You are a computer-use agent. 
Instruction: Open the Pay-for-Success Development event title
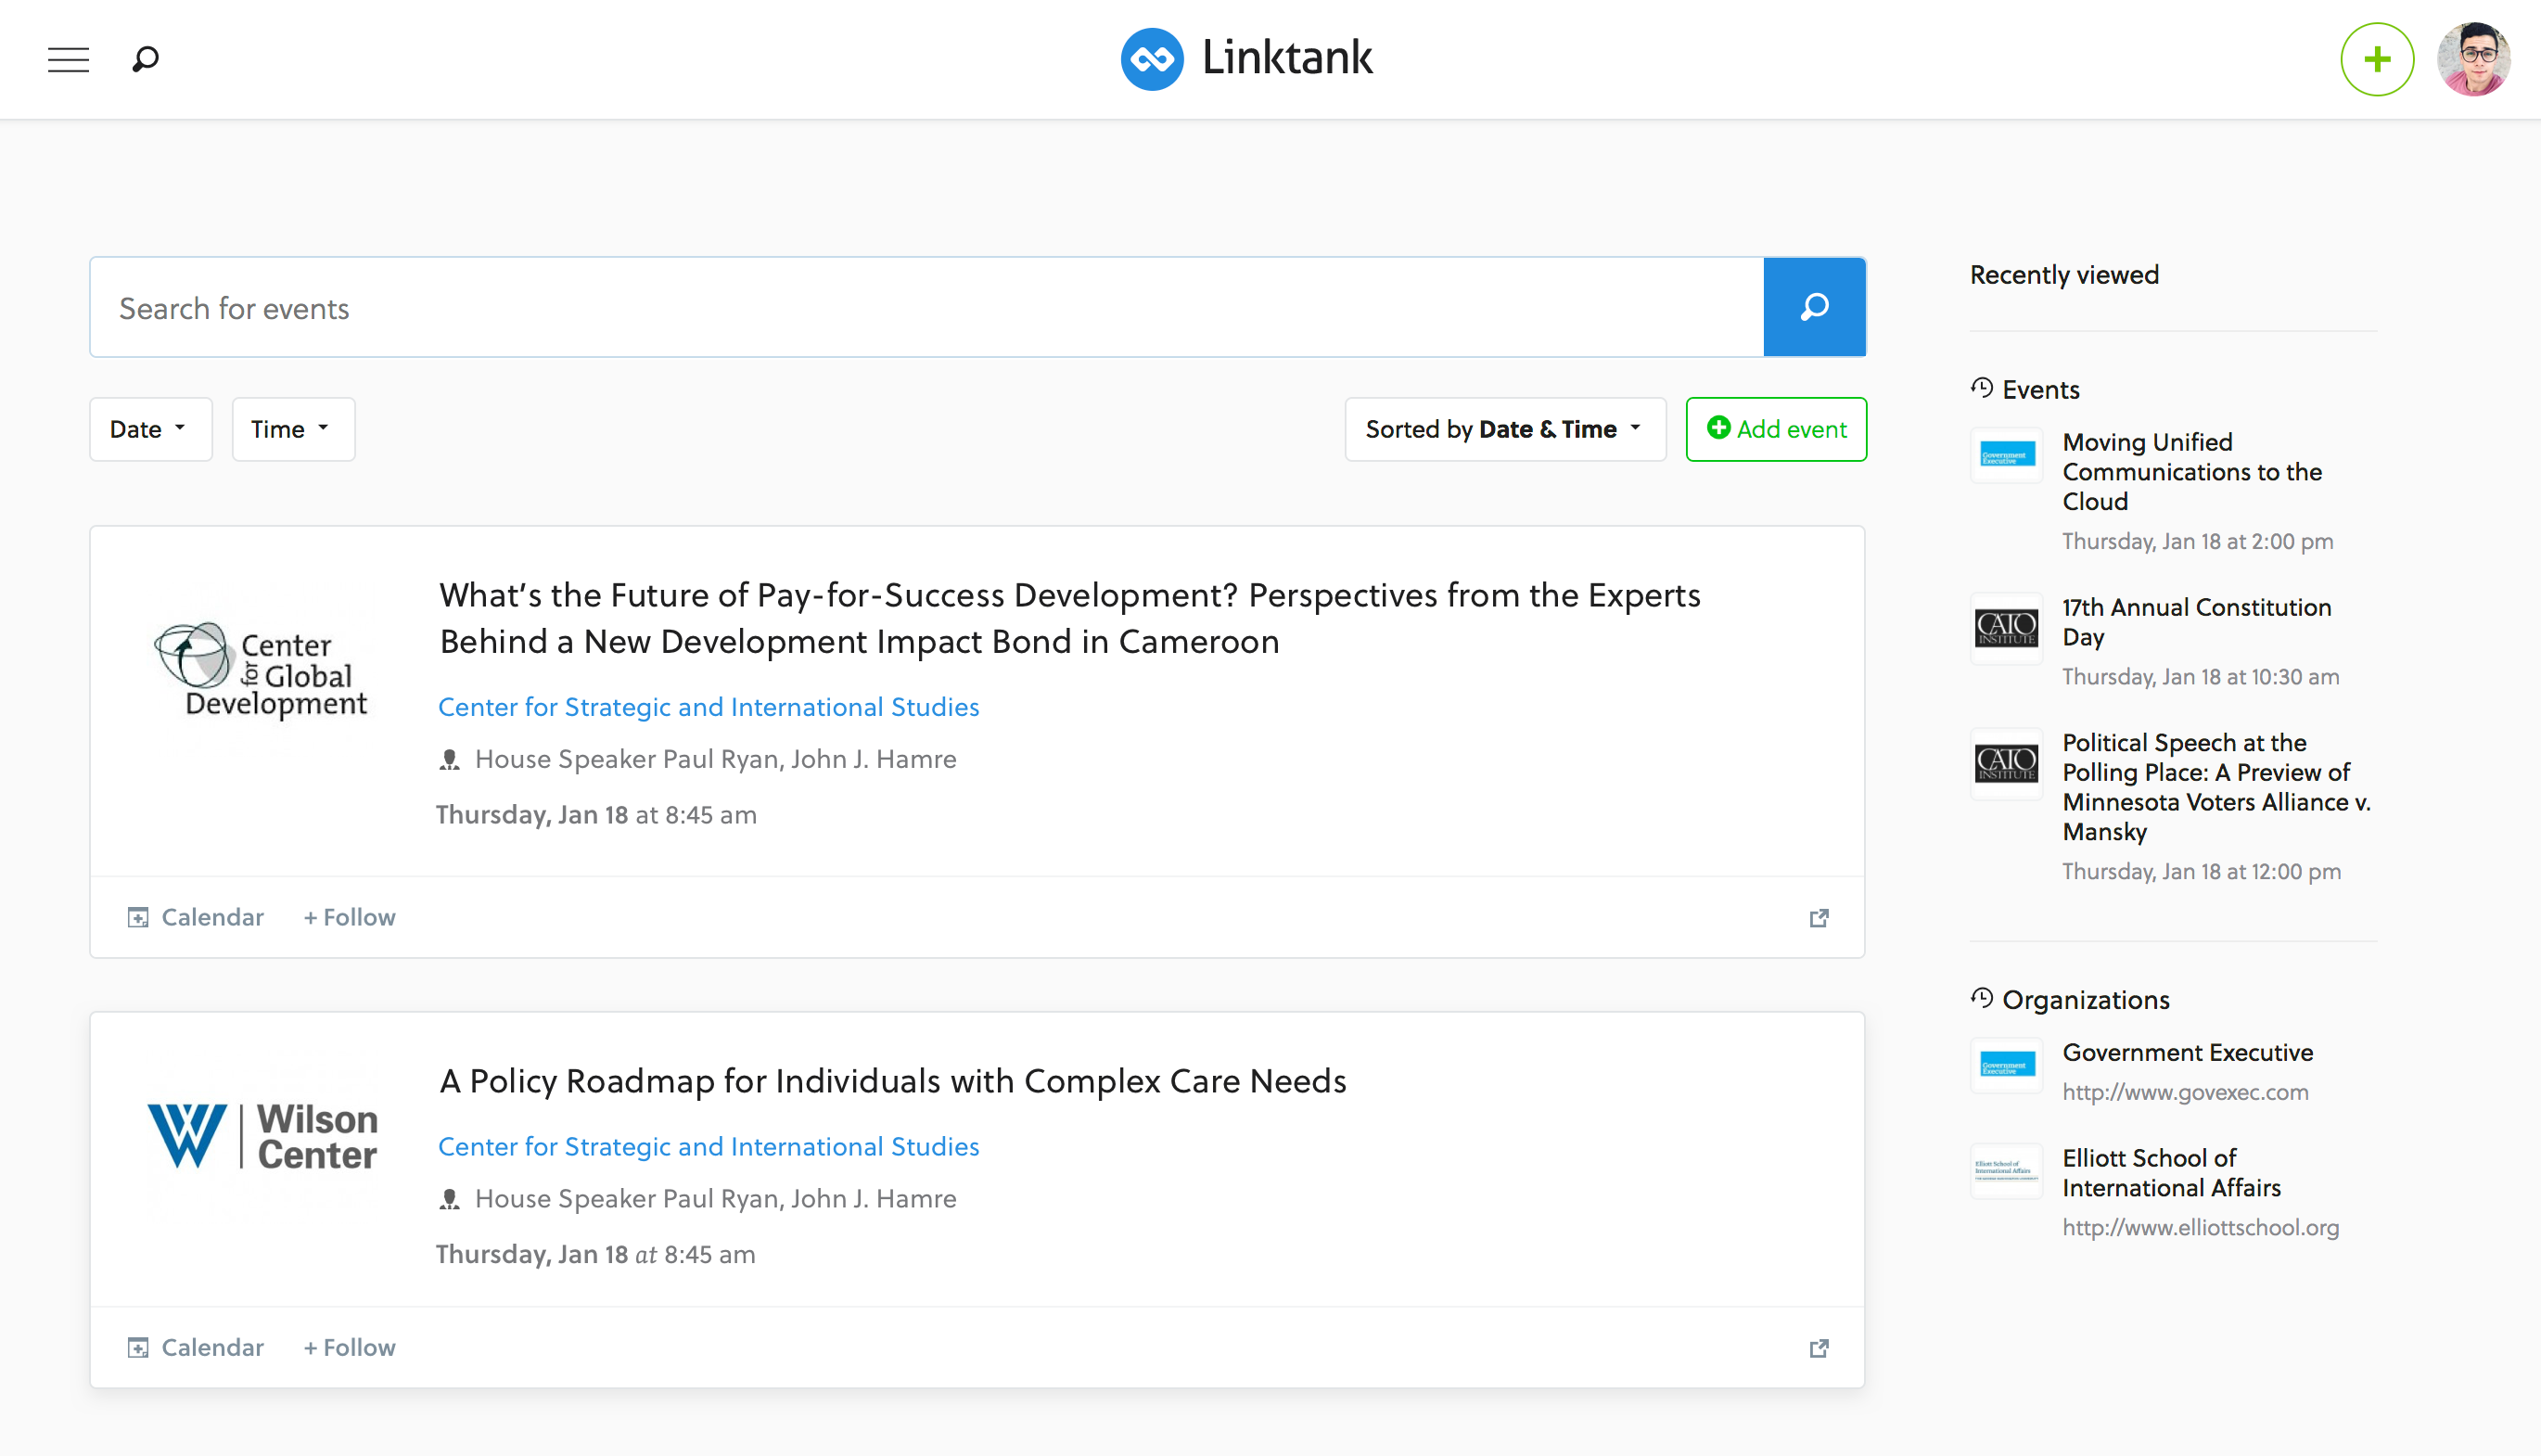coord(1070,618)
